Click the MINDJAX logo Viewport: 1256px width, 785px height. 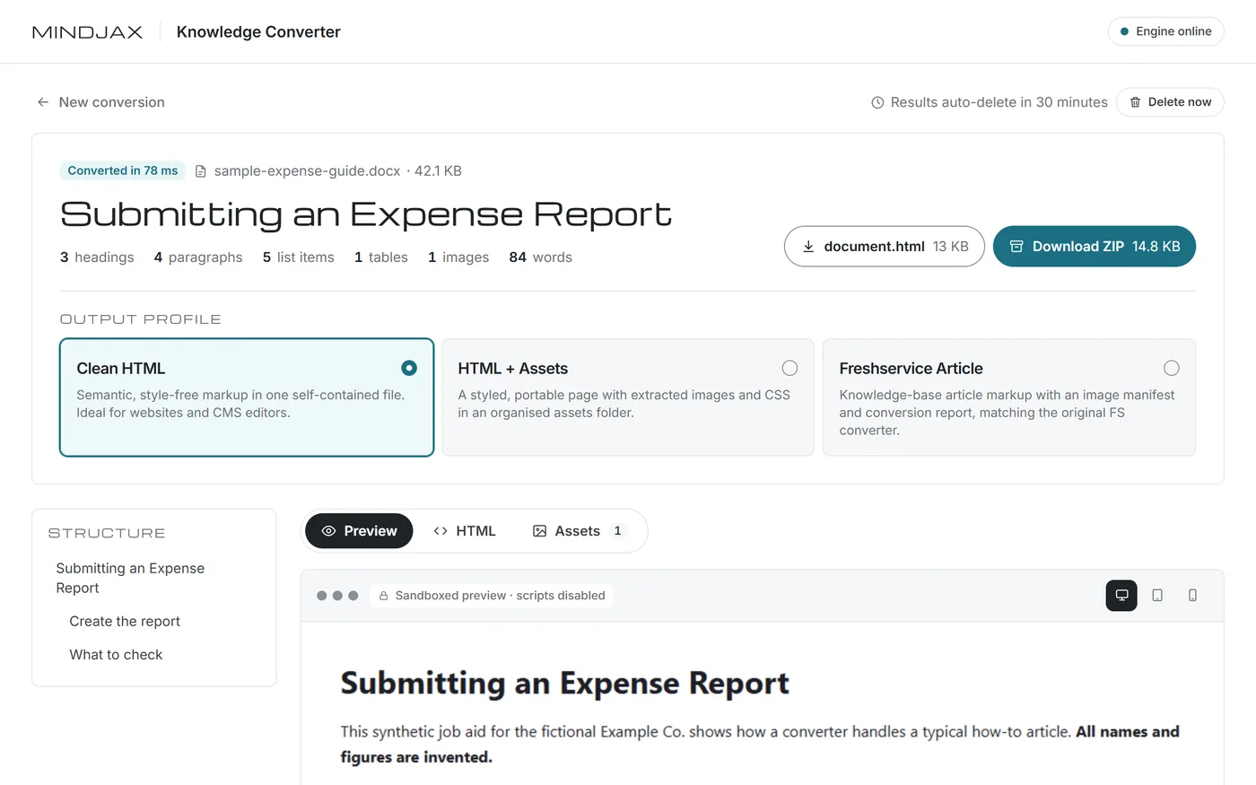(87, 32)
